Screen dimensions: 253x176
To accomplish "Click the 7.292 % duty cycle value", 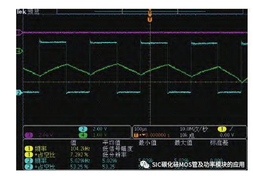I will (79, 154).
